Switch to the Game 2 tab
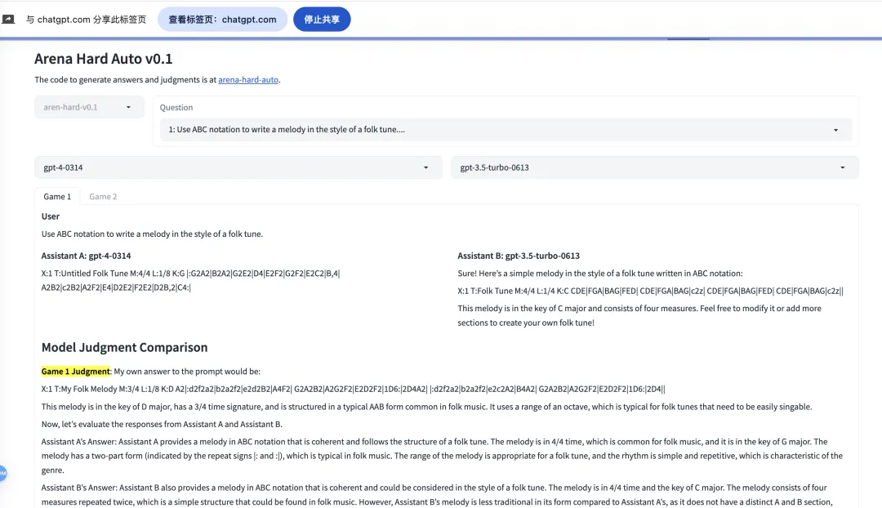 (x=103, y=196)
